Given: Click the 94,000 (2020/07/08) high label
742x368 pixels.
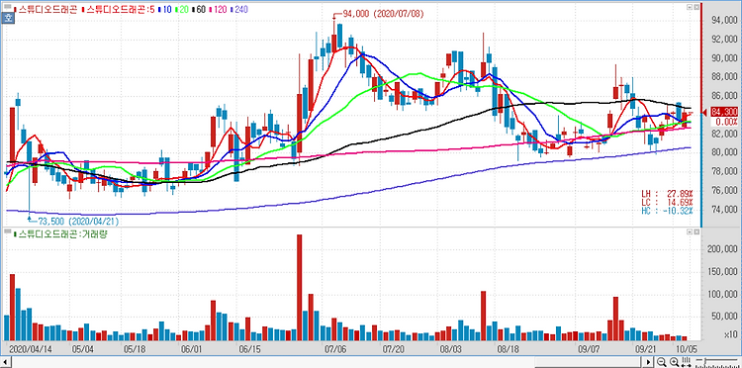Looking at the screenshot, I should click(x=383, y=14).
